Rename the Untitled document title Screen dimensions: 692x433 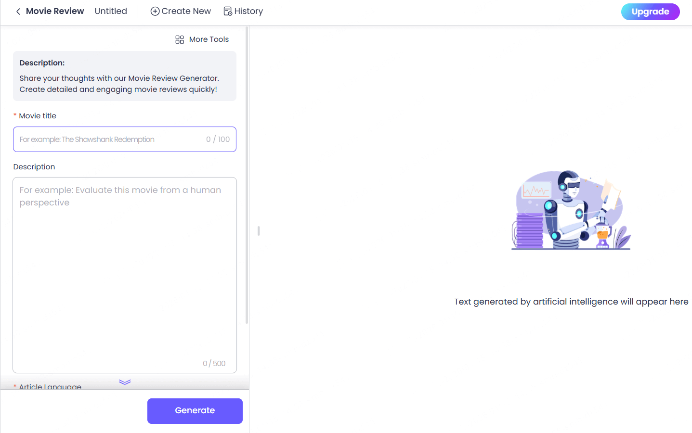click(x=111, y=11)
